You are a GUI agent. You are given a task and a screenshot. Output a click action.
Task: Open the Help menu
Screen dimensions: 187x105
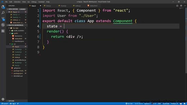pos(48,2)
